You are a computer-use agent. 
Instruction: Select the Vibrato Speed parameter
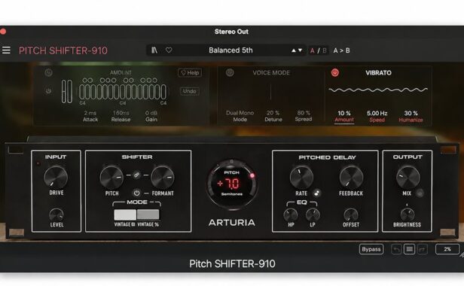pos(377,120)
